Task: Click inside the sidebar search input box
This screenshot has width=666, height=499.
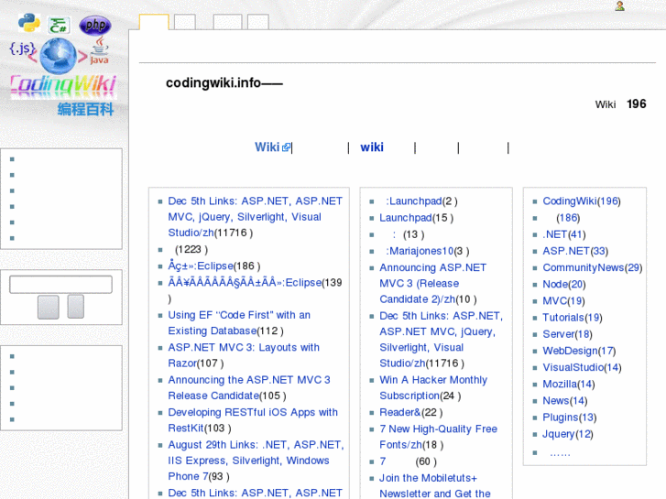Action: [60, 285]
